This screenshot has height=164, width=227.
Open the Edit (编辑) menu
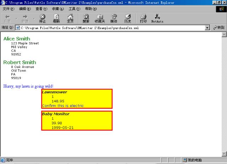point(25,9)
